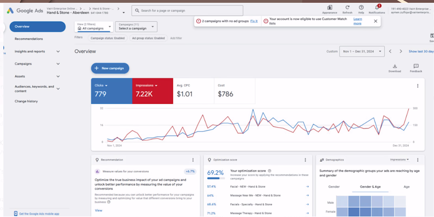This screenshot has width=434, height=217.
Task: Click the +6.7% recommendation badge
Action: pyautogui.click(x=190, y=171)
